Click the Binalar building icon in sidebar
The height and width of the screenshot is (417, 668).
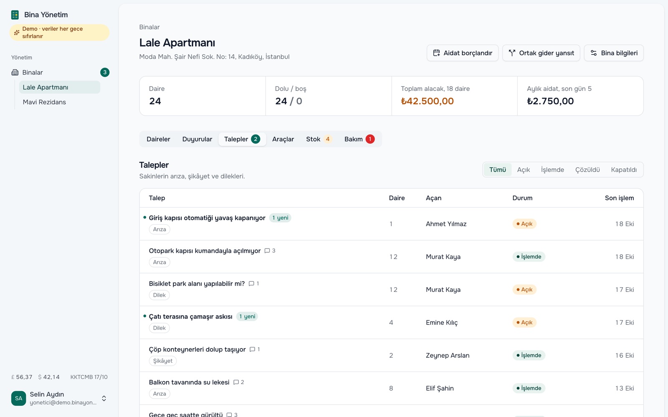click(x=15, y=73)
